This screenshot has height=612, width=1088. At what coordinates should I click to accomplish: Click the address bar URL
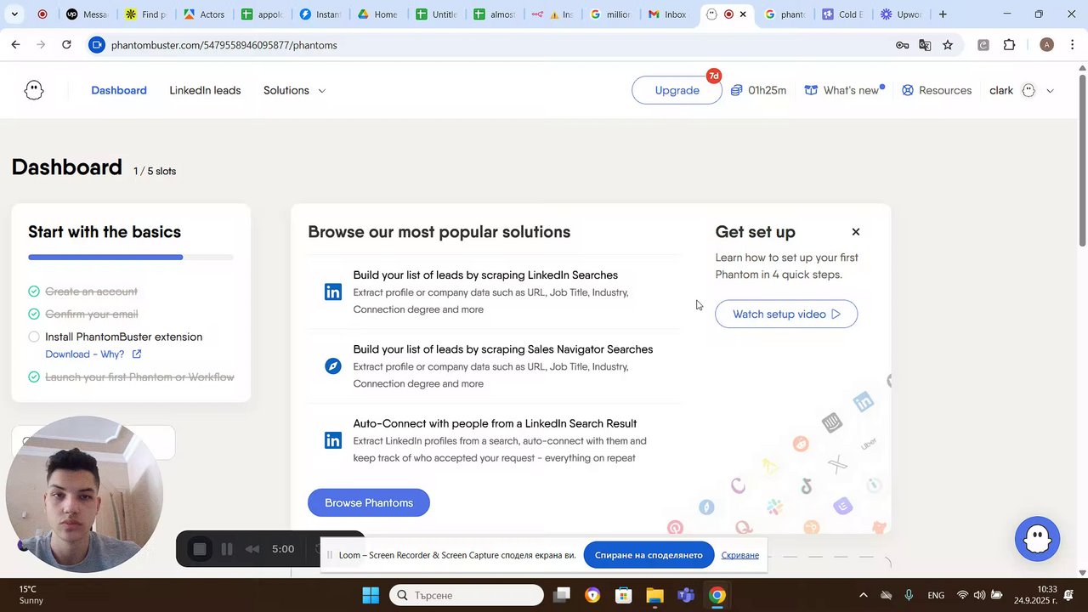tap(224, 45)
